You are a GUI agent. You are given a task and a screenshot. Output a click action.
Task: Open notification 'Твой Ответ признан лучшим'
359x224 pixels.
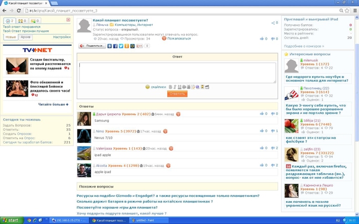(x=26, y=31)
